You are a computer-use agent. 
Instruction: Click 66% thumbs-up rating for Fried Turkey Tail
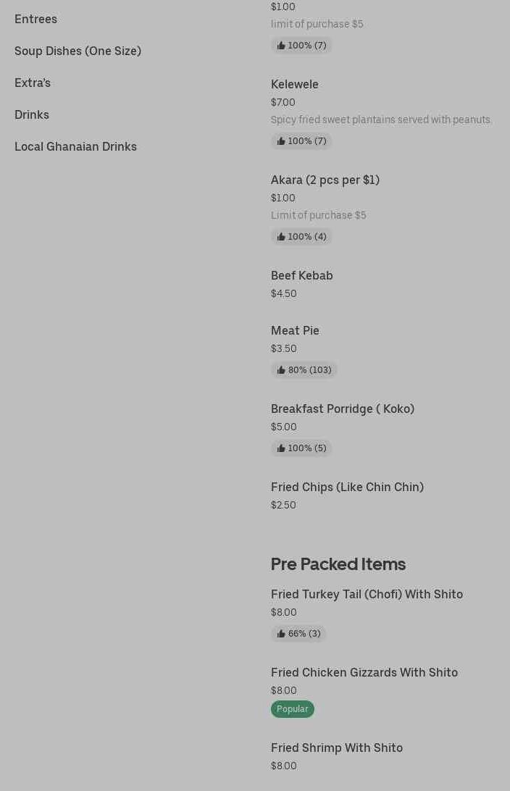coord(298,634)
